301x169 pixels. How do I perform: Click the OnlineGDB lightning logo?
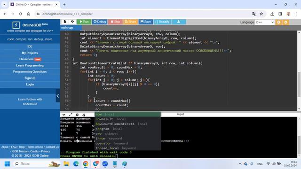click(16, 25)
